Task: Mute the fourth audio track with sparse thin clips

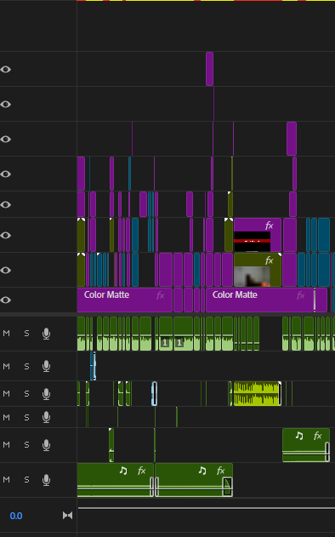Action: click(6, 417)
